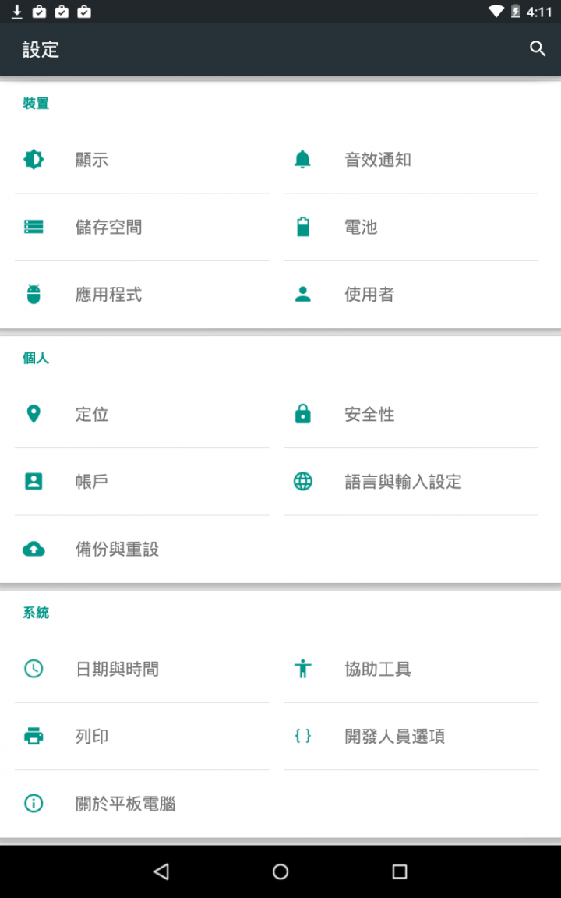Tap the download notification icon in status bar
Screen dimensions: 561x898
click(17, 12)
